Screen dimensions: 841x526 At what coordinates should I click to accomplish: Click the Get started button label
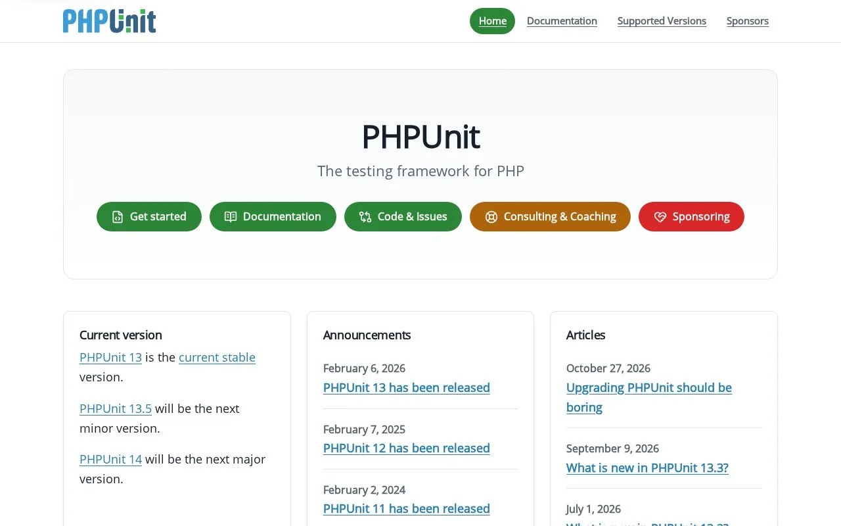tap(158, 216)
